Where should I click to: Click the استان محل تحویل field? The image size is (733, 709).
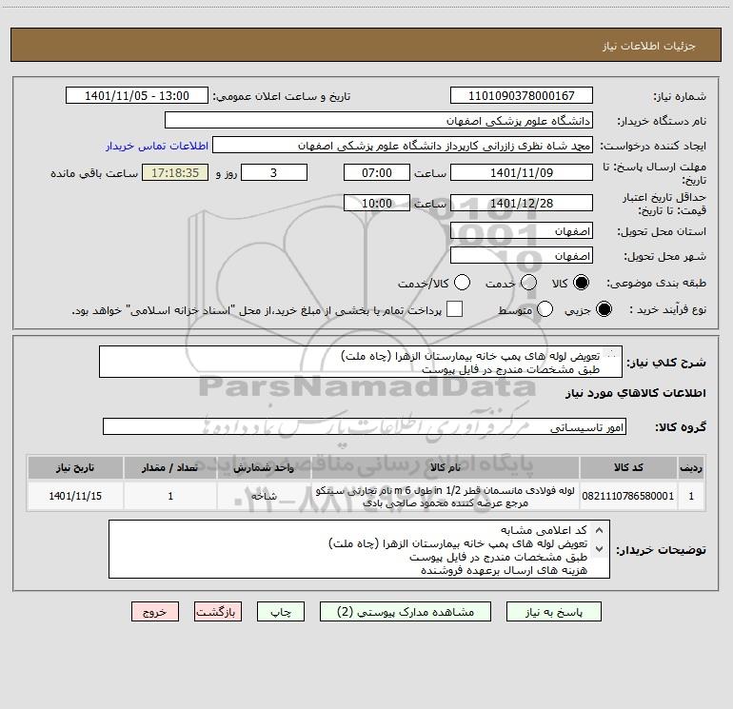(x=522, y=231)
